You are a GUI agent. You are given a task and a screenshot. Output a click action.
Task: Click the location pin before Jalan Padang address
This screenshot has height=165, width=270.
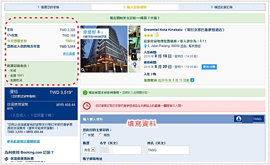click(145, 46)
